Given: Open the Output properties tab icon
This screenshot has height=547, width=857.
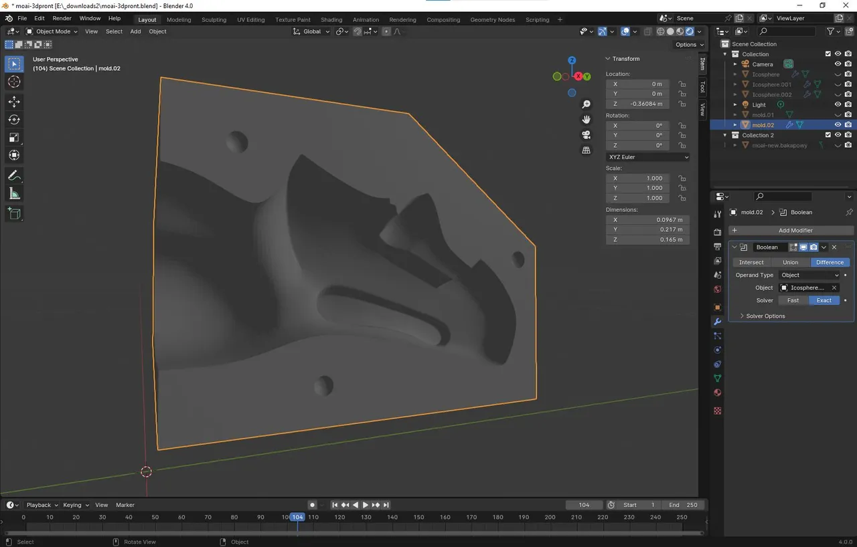Looking at the screenshot, I should pos(718,247).
